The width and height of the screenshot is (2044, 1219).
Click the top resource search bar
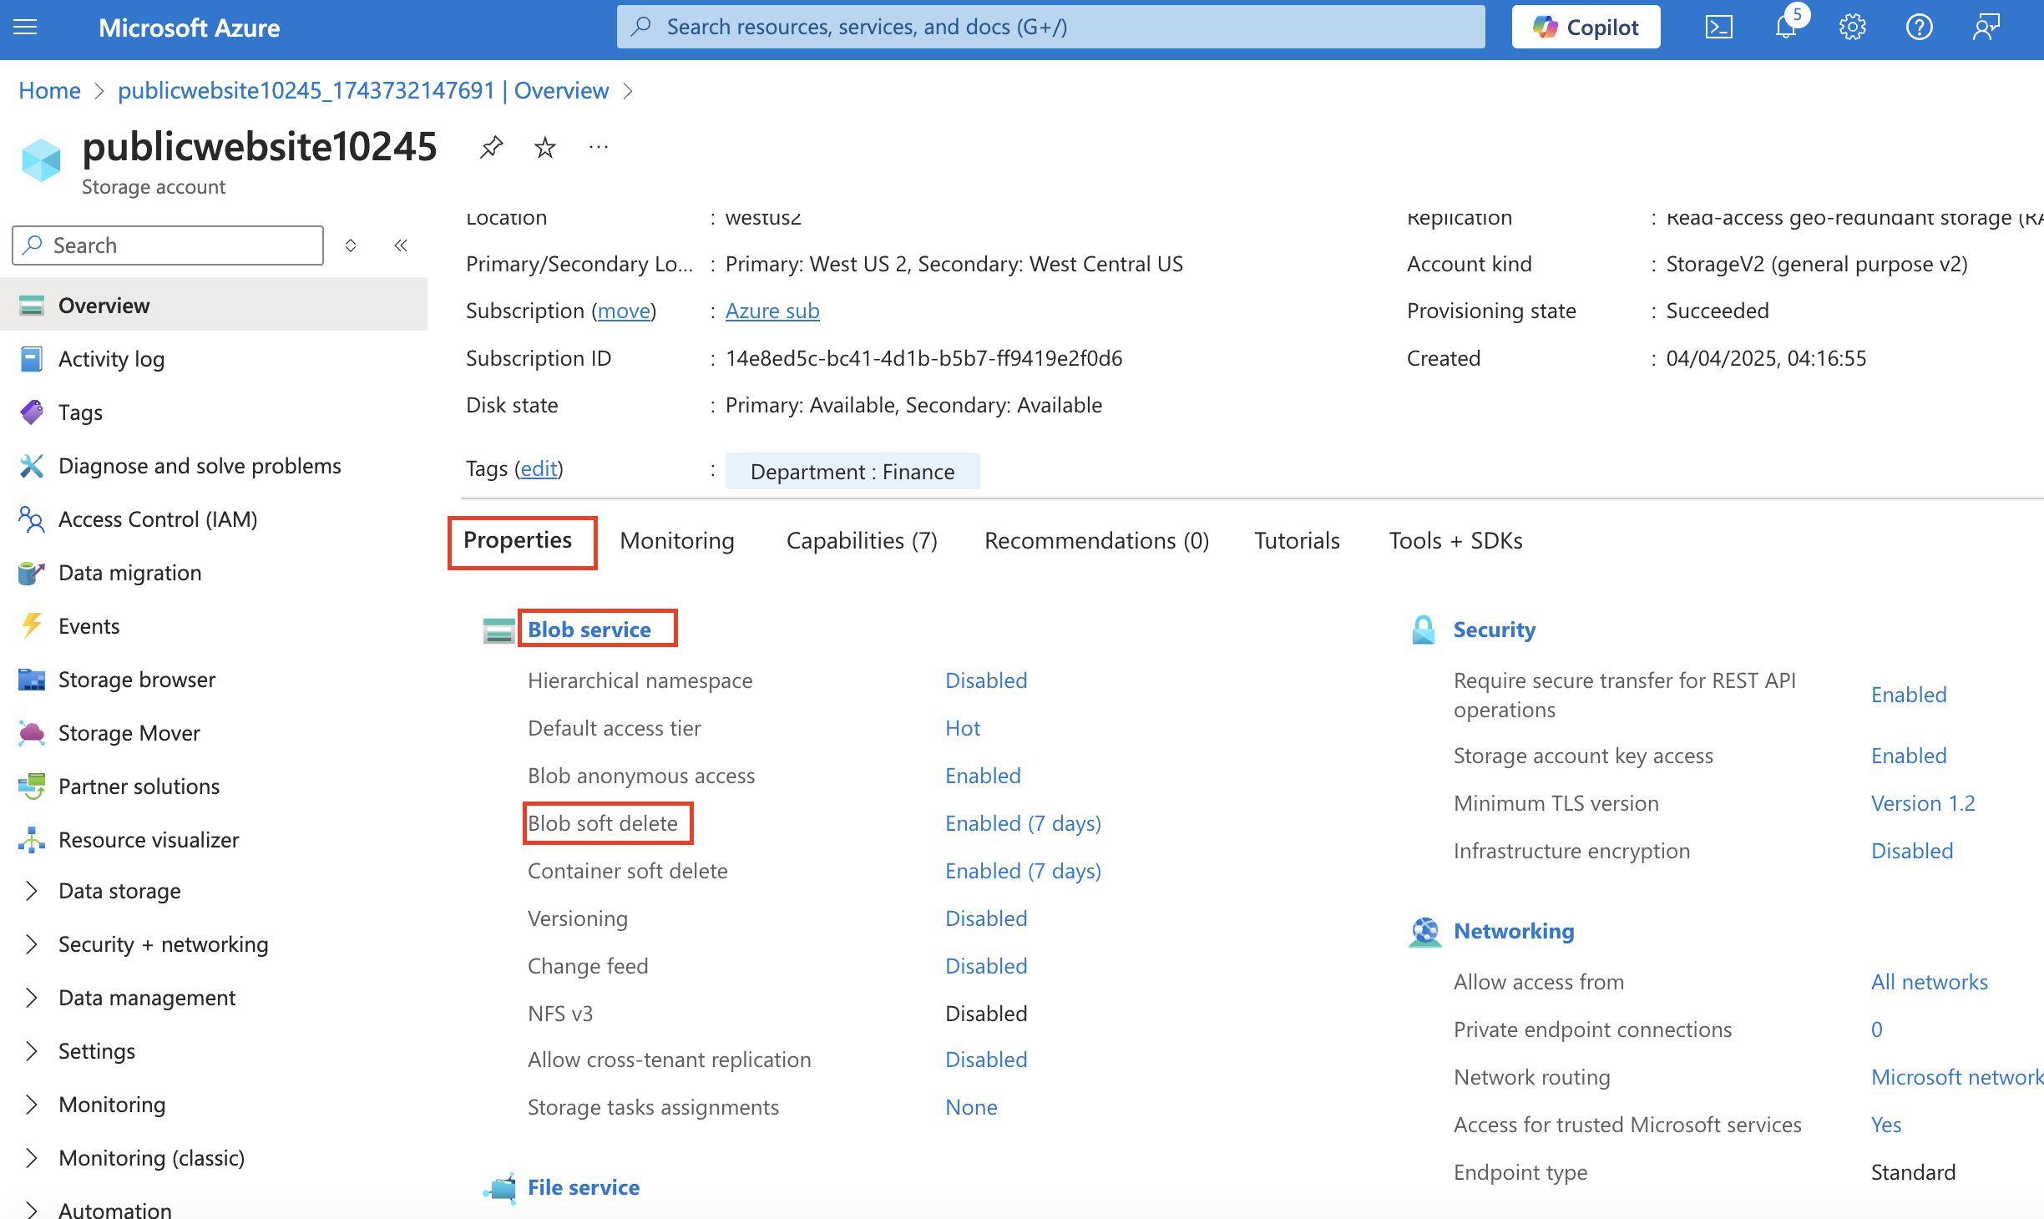1050,27
